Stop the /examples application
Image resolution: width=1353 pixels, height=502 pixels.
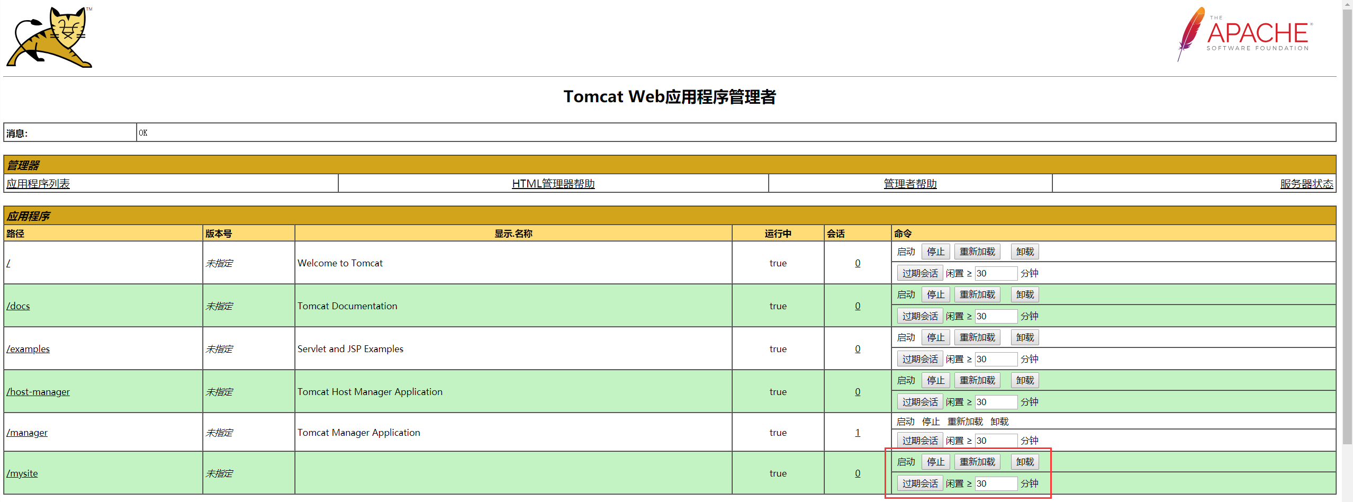[x=935, y=337]
